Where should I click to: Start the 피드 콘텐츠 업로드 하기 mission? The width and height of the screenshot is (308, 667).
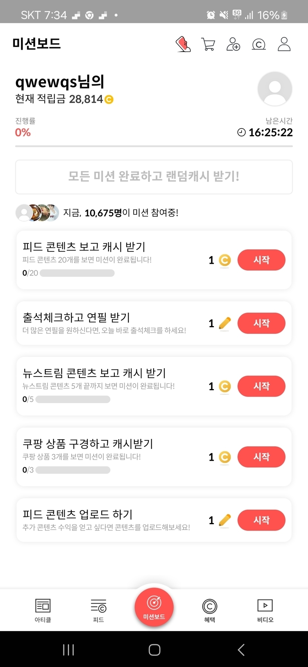[261, 520]
